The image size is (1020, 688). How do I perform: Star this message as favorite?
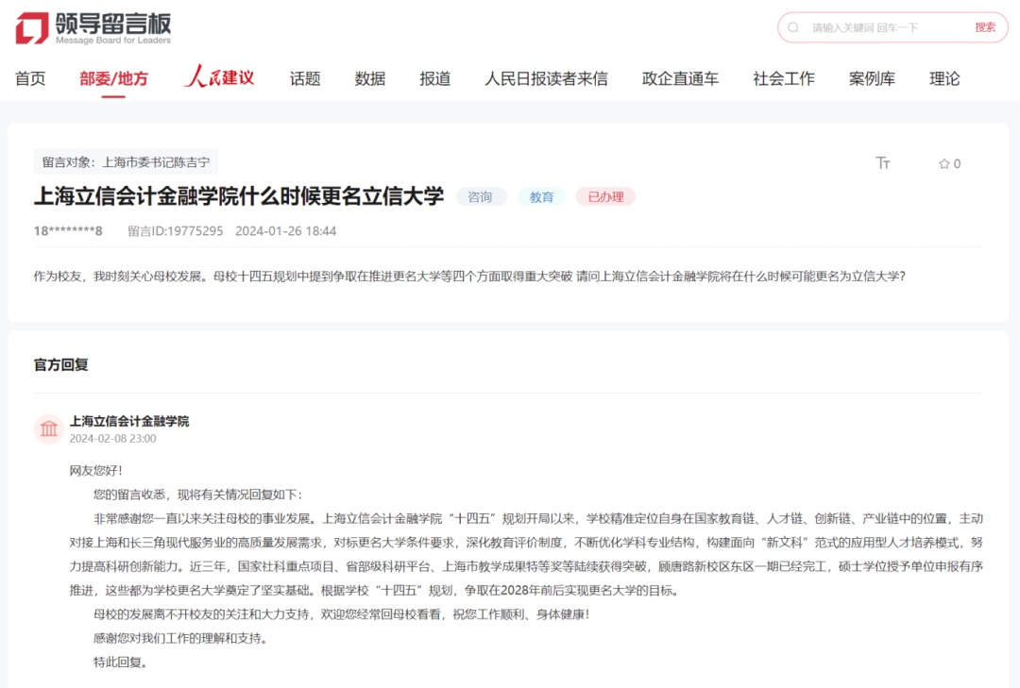[948, 163]
